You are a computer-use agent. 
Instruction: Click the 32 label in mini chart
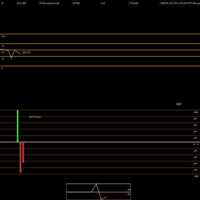click(x=129, y=194)
